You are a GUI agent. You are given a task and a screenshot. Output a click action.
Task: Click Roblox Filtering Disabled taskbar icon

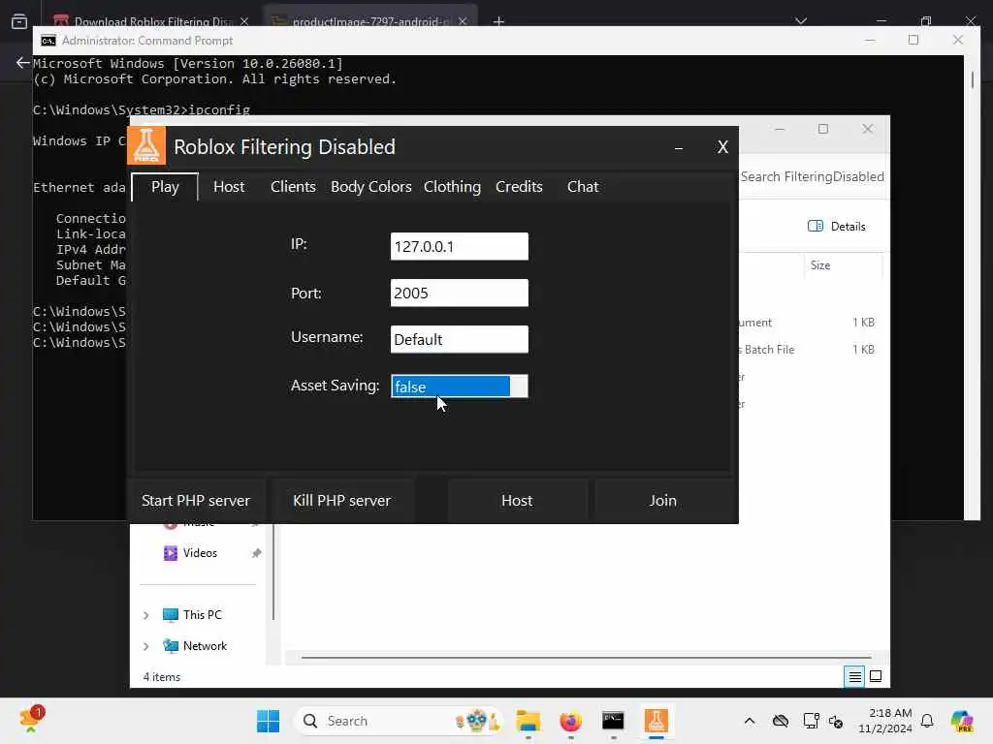(657, 721)
